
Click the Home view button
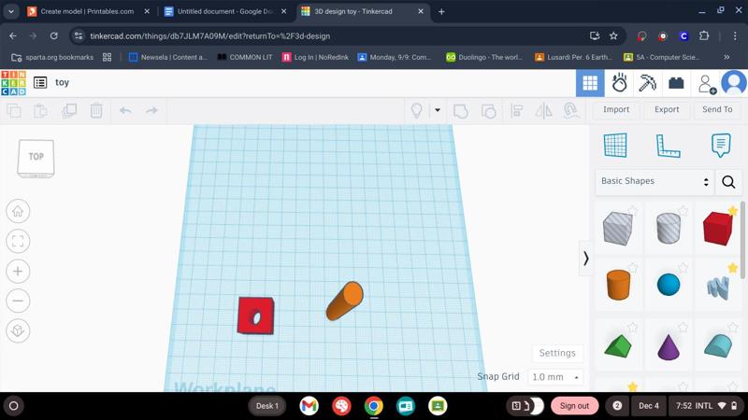coord(18,211)
